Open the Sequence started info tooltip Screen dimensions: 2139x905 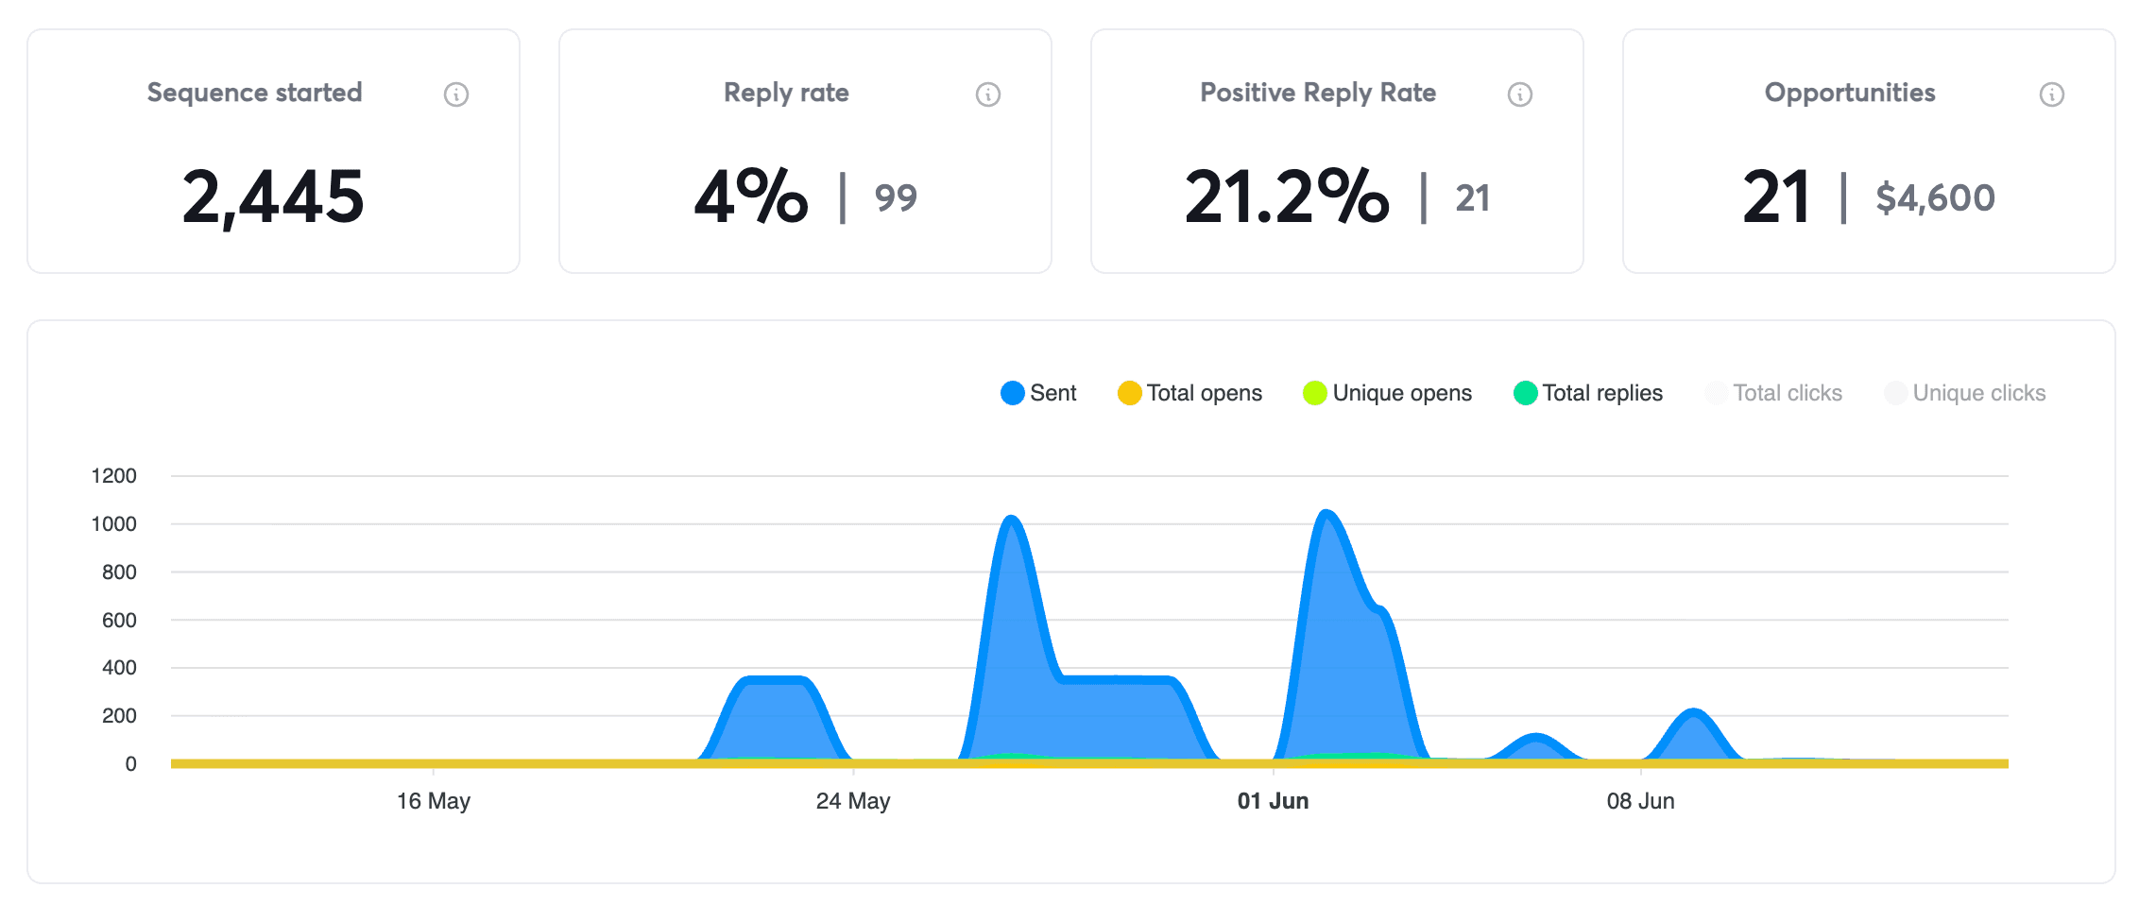[x=456, y=94]
